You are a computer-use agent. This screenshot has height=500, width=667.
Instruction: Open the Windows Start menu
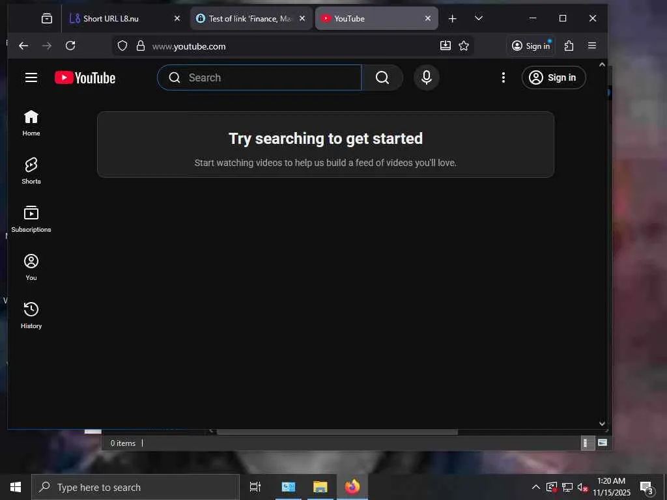16,487
